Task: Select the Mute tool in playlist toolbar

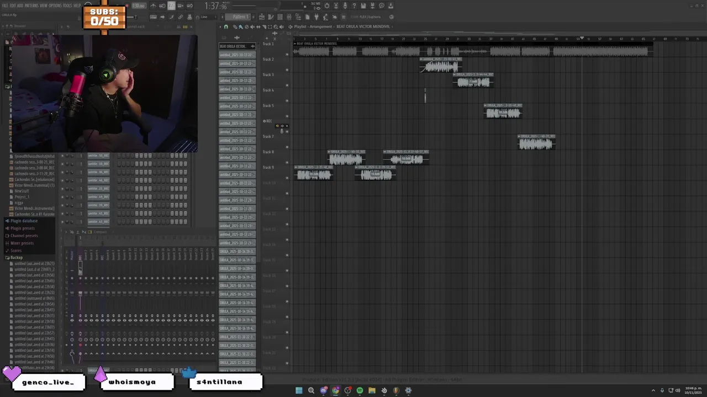Action: (252, 27)
